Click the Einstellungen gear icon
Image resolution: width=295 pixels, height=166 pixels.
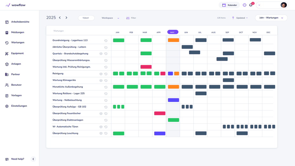click(x=7, y=106)
